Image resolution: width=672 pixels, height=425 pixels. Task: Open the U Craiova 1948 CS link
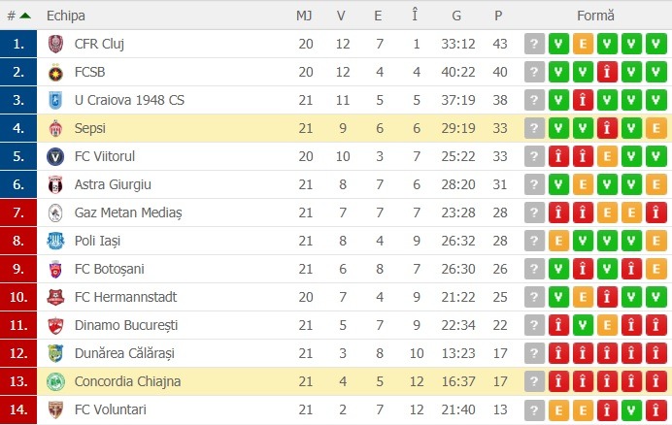click(129, 100)
